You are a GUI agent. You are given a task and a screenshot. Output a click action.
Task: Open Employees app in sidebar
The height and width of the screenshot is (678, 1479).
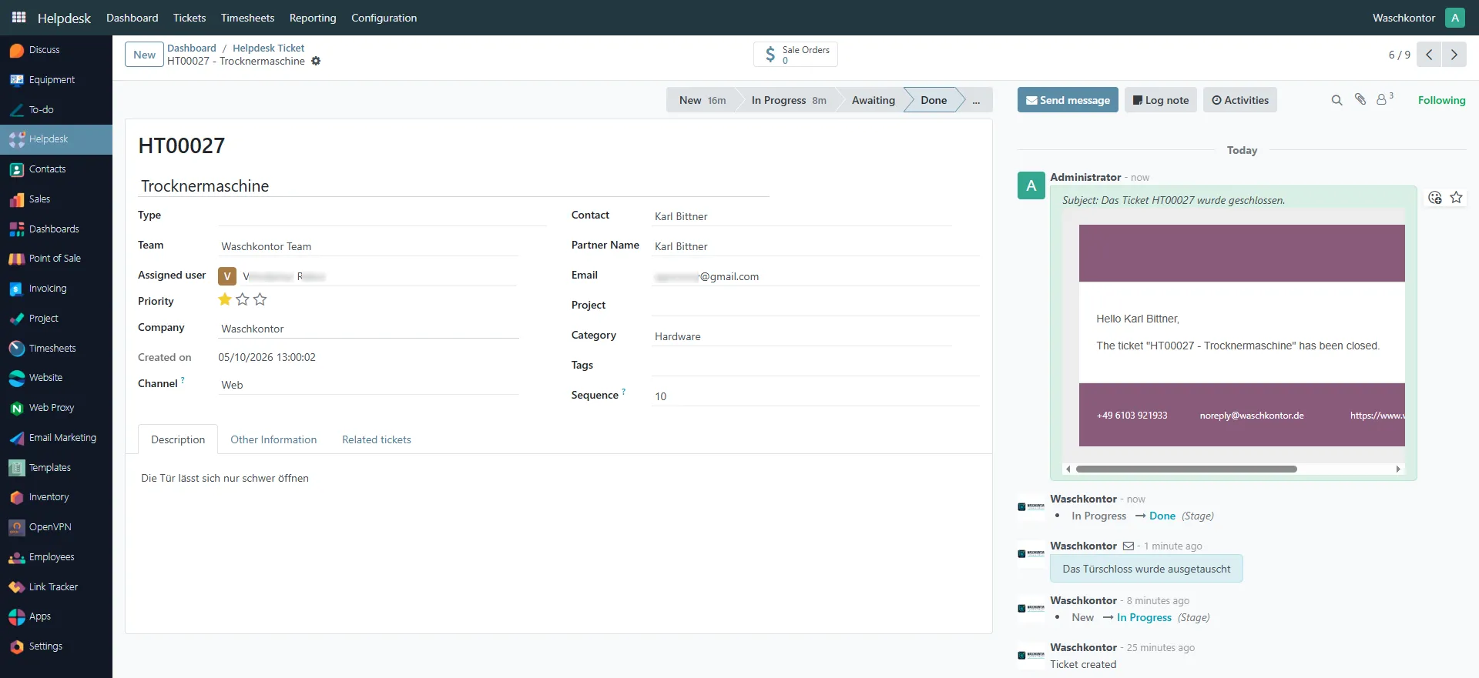[x=56, y=557]
